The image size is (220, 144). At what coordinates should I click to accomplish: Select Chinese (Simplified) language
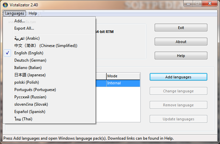49,46
